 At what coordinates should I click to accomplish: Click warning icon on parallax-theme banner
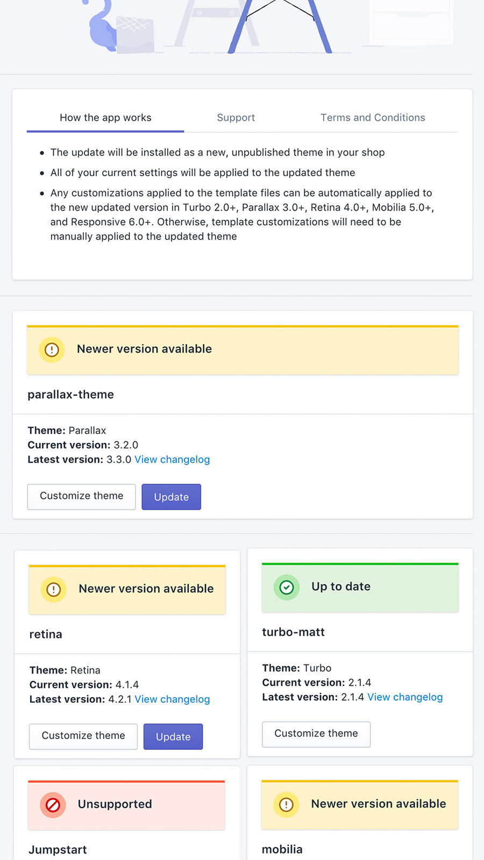(x=52, y=350)
